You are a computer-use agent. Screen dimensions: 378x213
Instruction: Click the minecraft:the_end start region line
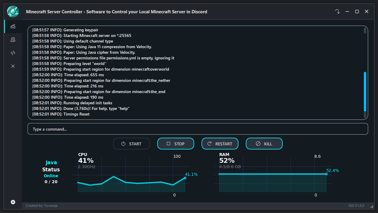point(99,92)
